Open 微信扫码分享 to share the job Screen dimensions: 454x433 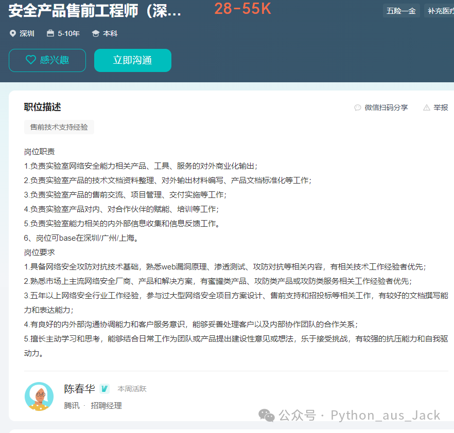click(x=387, y=107)
